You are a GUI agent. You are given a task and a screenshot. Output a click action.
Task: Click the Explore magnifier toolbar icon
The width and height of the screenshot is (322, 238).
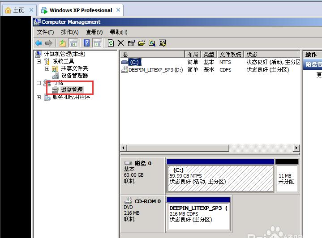(x=152, y=43)
